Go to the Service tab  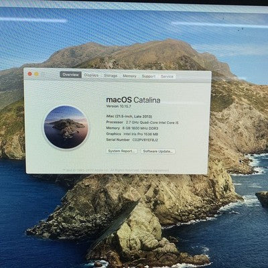[167, 76]
